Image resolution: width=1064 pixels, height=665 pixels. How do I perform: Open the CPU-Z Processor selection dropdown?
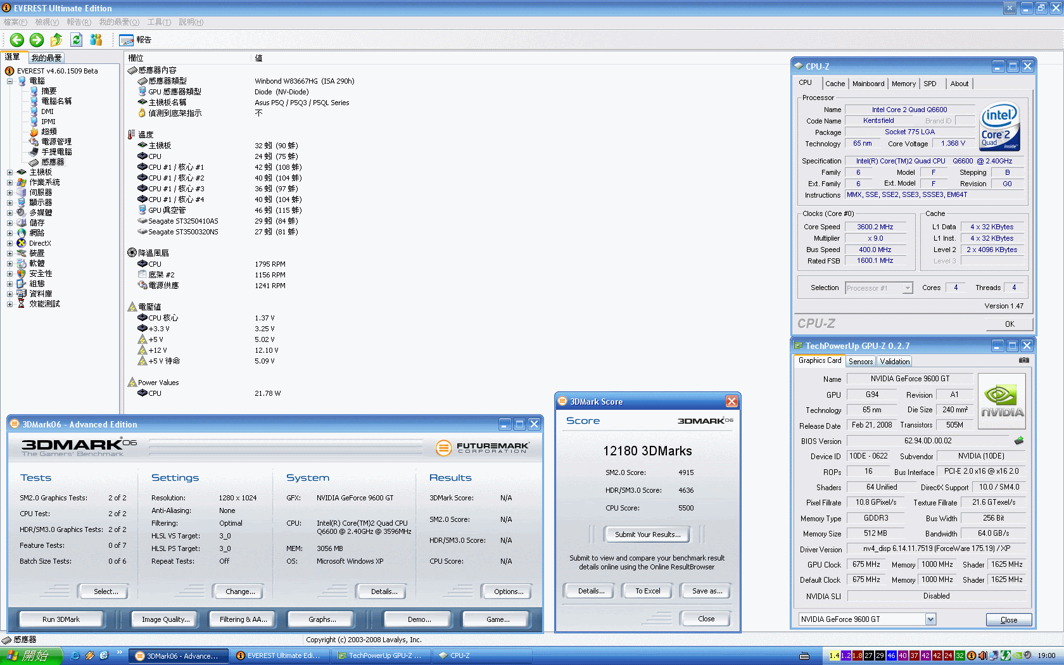click(x=907, y=288)
